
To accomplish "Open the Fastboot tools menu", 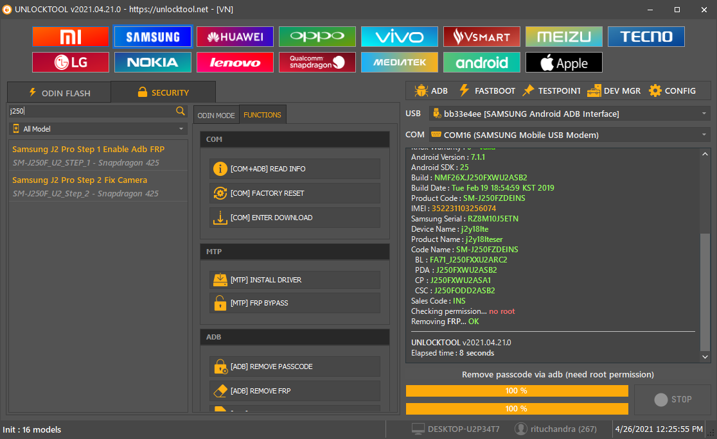I will point(487,91).
